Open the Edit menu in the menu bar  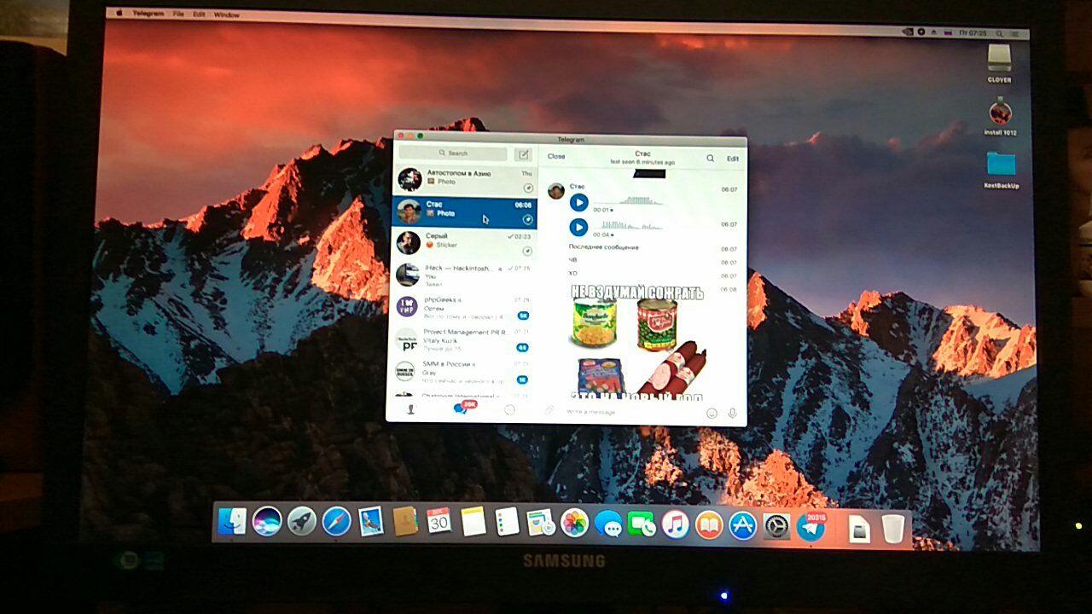point(199,14)
